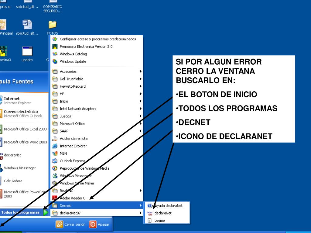Click the red Apagar power icon
This screenshot has height=233, width=311.
tap(93, 224)
